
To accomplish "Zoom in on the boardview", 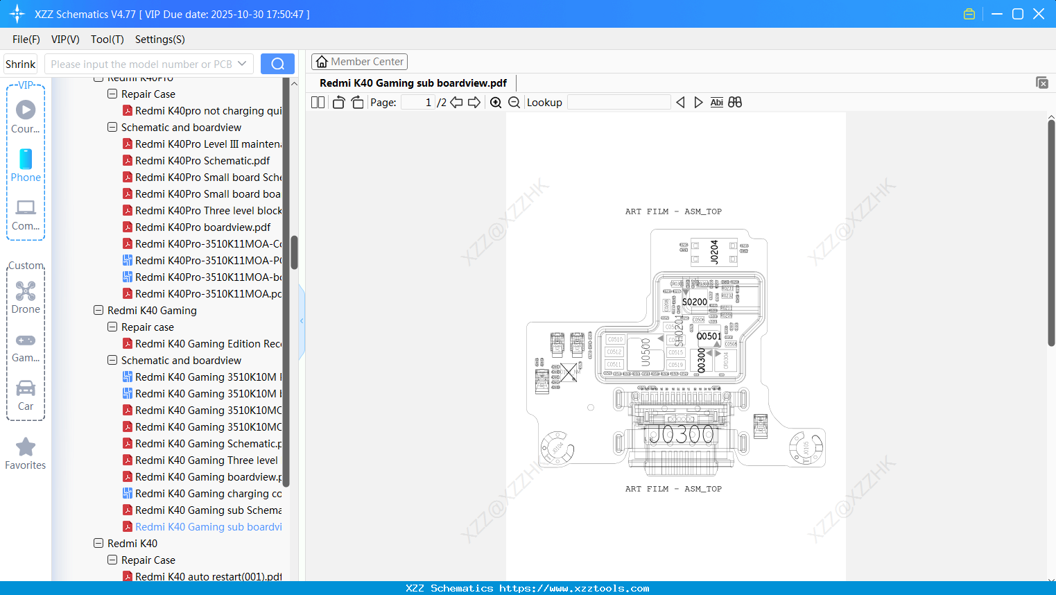I will tap(496, 103).
